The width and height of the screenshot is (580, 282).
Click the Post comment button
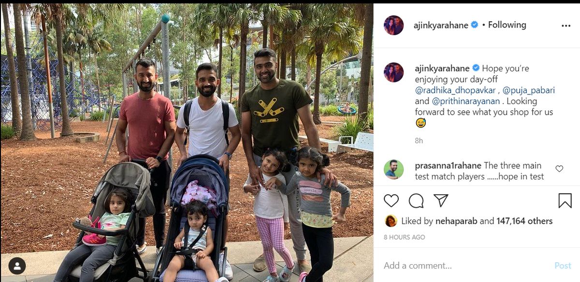click(x=563, y=266)
